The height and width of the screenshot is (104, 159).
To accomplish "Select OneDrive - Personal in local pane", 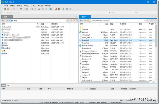I will pyautogui.click(x=11, y=35).
